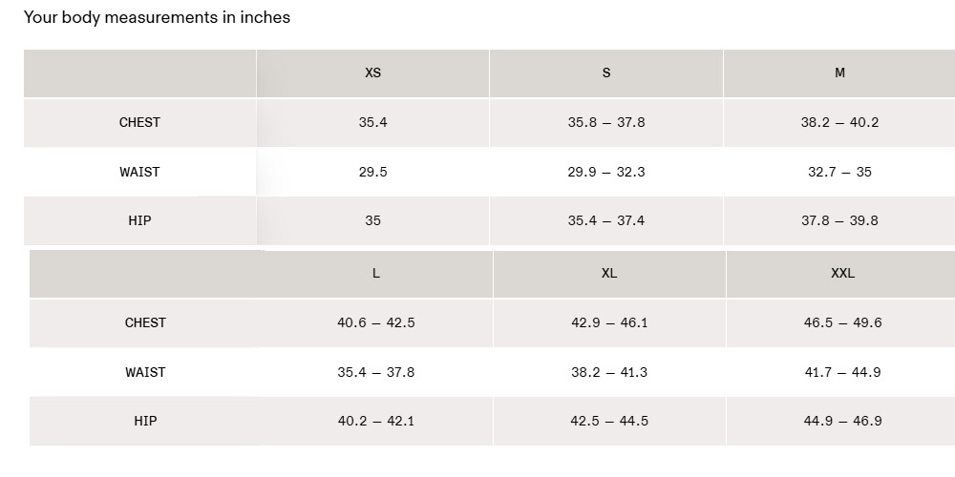The width and height of the screenshot is (955, 477).
Task: Select the L hip range 40.2 – 42.1
Action: pos(376,421)
